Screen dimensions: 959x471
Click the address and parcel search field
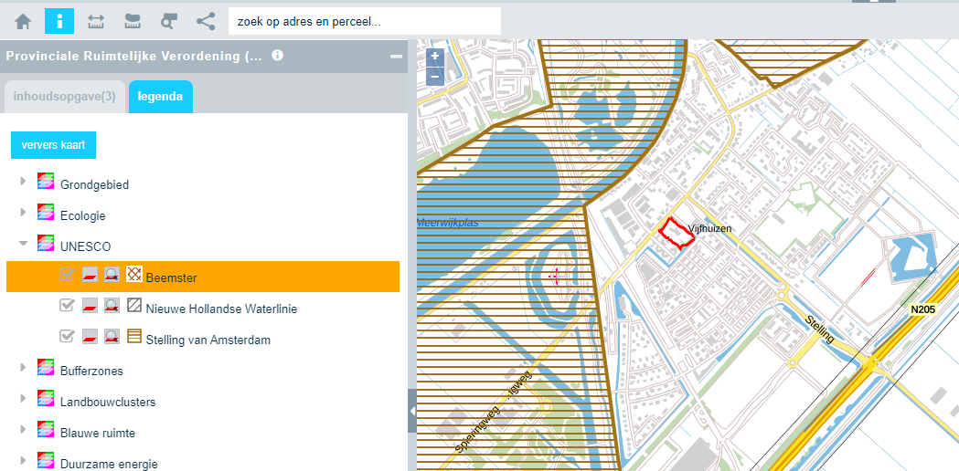click(364, 20)
